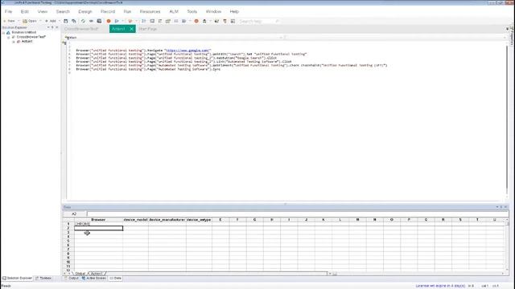Open the Window menu

click(x=213, y=11)
